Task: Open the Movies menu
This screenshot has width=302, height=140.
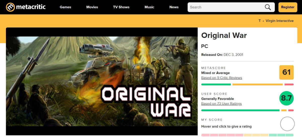Action: [x=92, y=7]
